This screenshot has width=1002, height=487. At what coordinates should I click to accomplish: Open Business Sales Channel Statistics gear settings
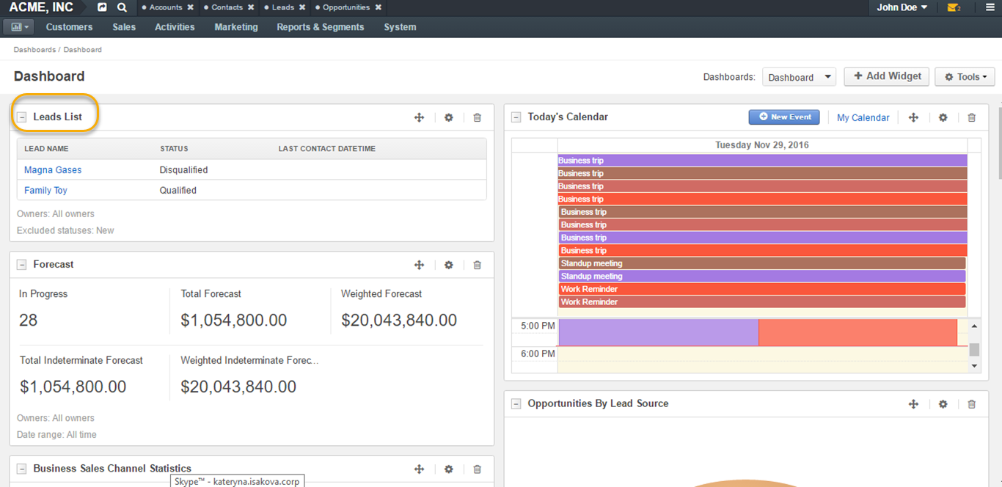point(449,469)
